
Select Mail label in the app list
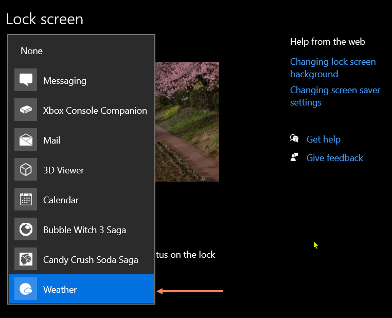click(x=52, y=140)
